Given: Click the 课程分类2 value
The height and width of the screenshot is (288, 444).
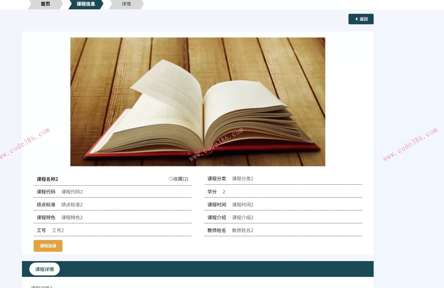Looking at the screenshot, I should (x=243, y=179).
